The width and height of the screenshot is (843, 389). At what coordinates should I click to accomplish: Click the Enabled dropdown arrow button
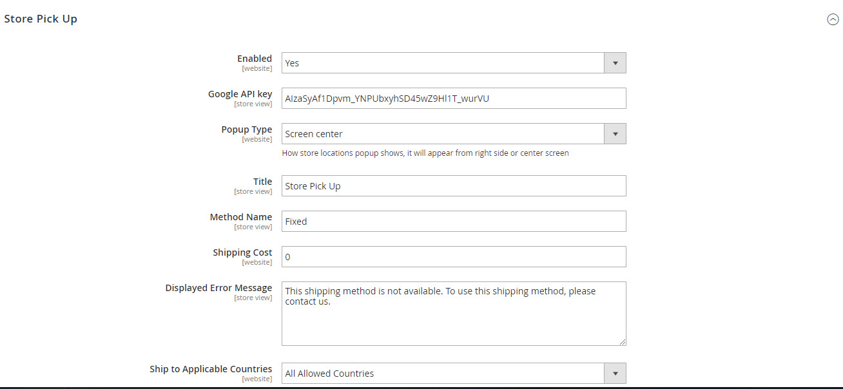tap(615, 63)
